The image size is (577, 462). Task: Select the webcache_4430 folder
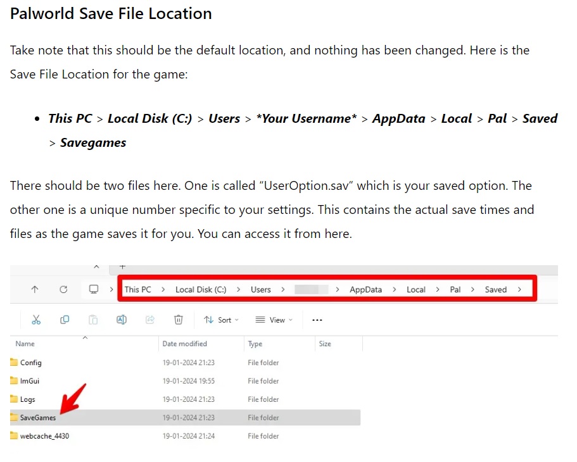(44, 436)
